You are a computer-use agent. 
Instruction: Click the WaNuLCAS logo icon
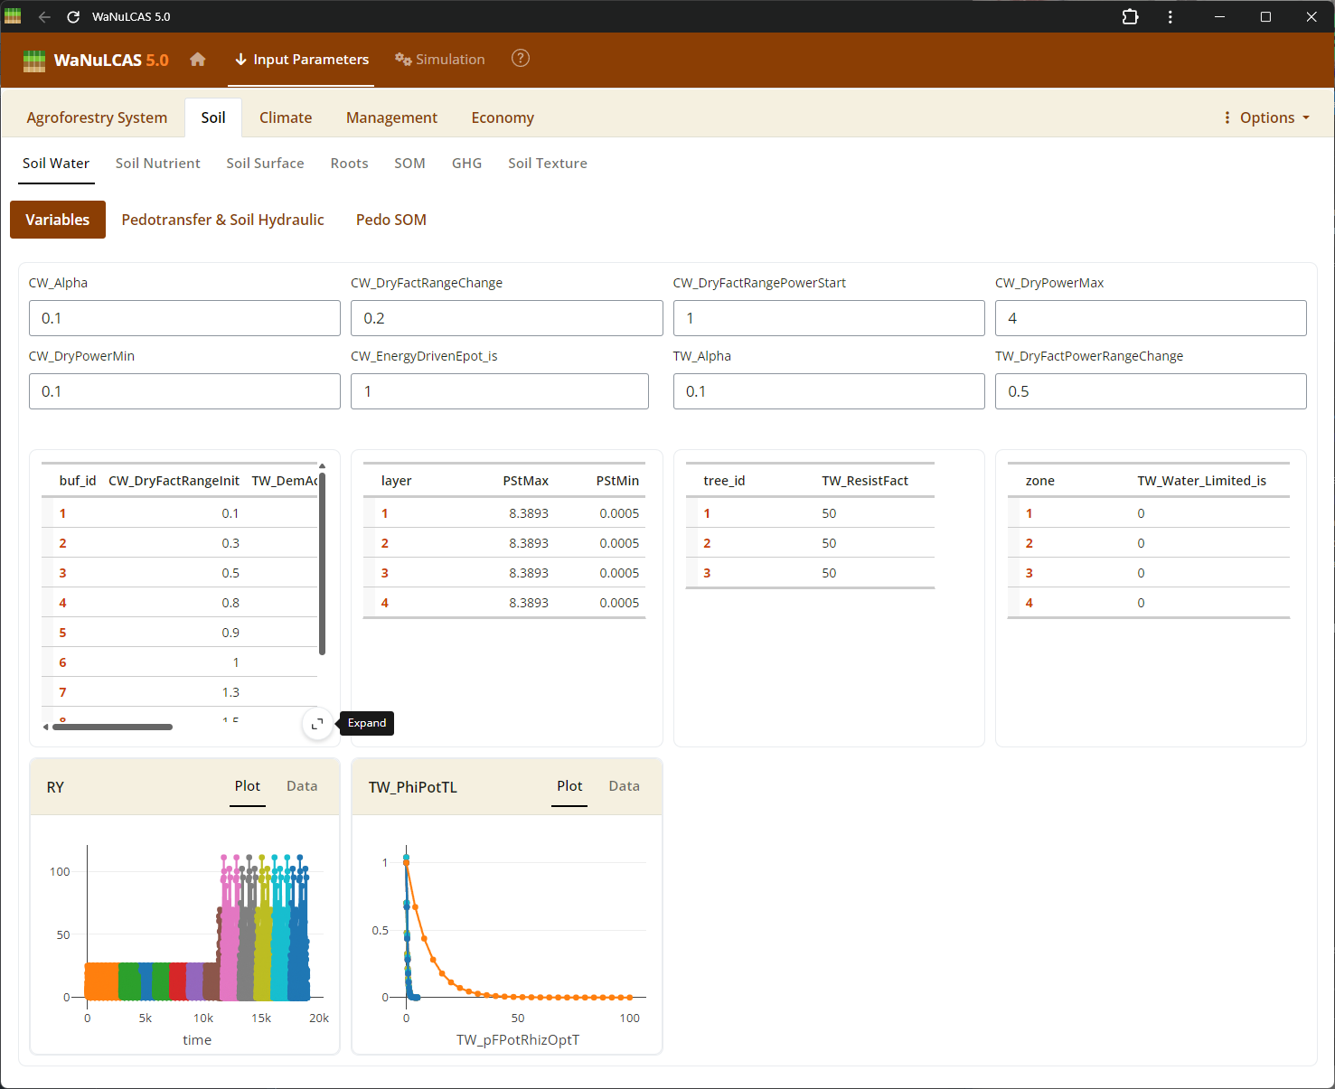tap(34, 61)
